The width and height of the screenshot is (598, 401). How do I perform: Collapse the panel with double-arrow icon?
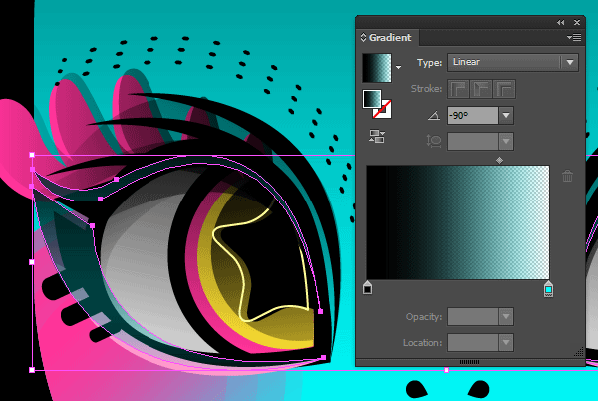pos(561,21)
